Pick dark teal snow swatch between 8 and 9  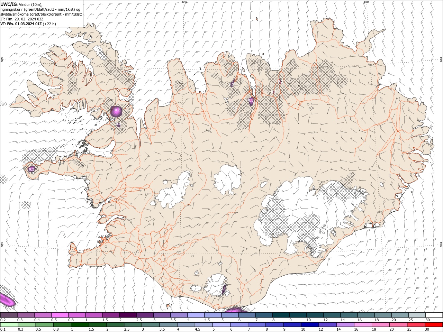(x=280, y=315)
